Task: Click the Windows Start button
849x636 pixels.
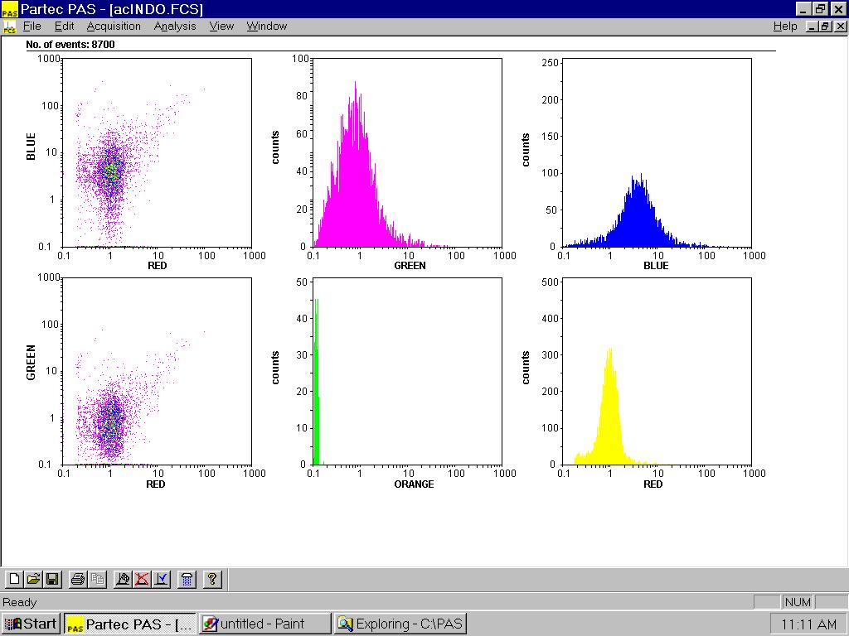Action: tap(31, 624)
